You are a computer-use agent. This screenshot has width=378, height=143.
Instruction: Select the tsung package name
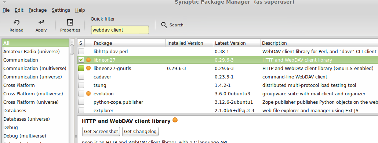click(100, 85)
